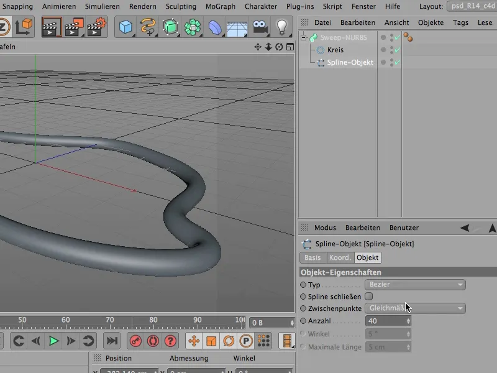Open the Layout selector dropdown
The width and height of the screenshot is (497, 373).
tap(472, 6)
